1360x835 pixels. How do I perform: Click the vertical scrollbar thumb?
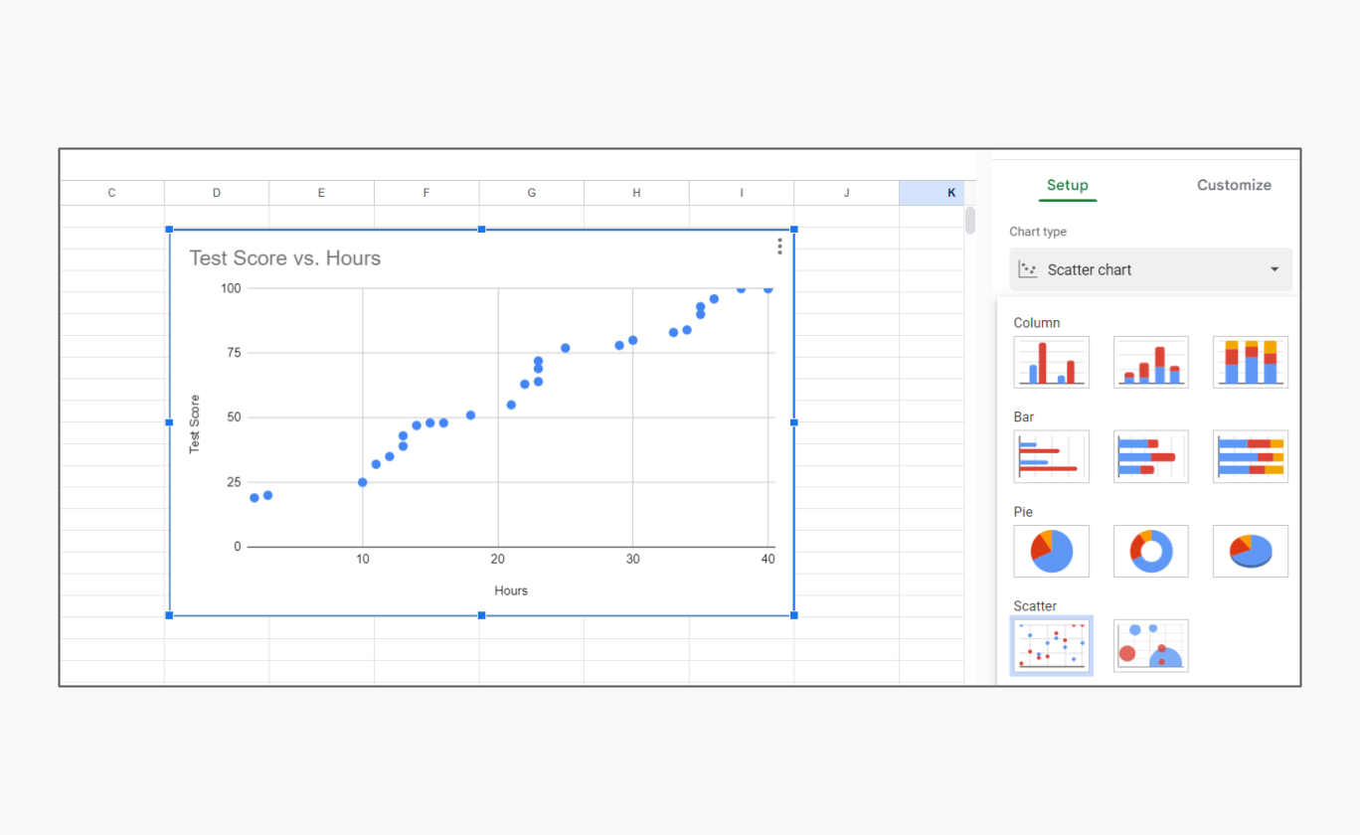969,221
